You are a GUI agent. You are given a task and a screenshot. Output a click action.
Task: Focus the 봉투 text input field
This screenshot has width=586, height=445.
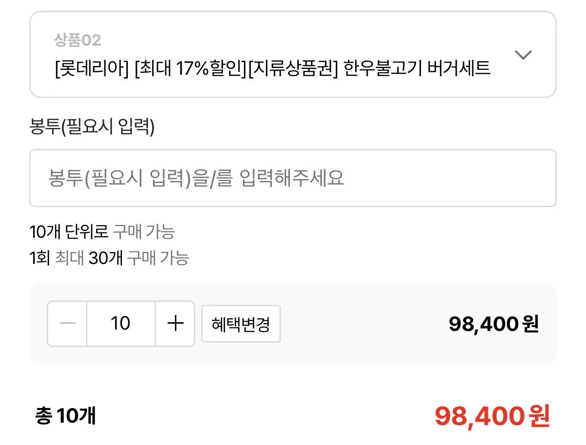tap(293, 178)
